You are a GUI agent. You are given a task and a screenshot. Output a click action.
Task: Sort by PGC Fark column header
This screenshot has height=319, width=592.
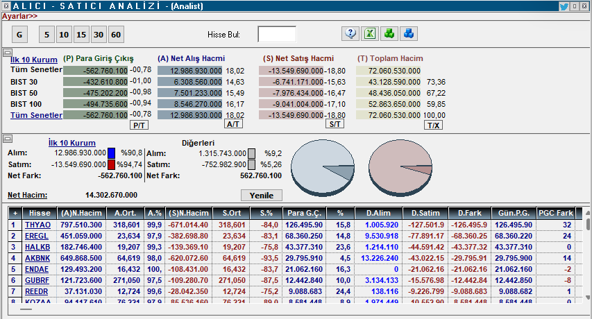pyautogui.click(x=556, y=213)
